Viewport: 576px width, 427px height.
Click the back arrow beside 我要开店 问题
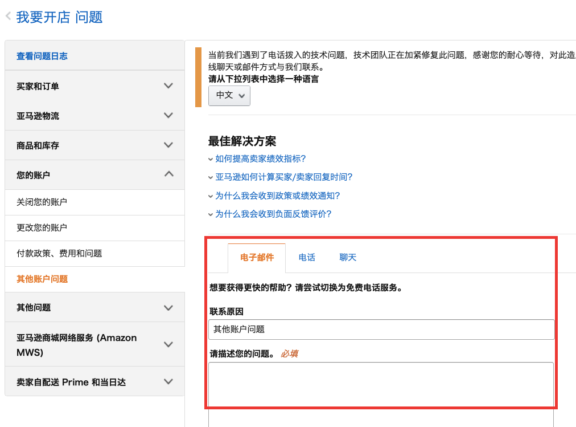[7, 17]
